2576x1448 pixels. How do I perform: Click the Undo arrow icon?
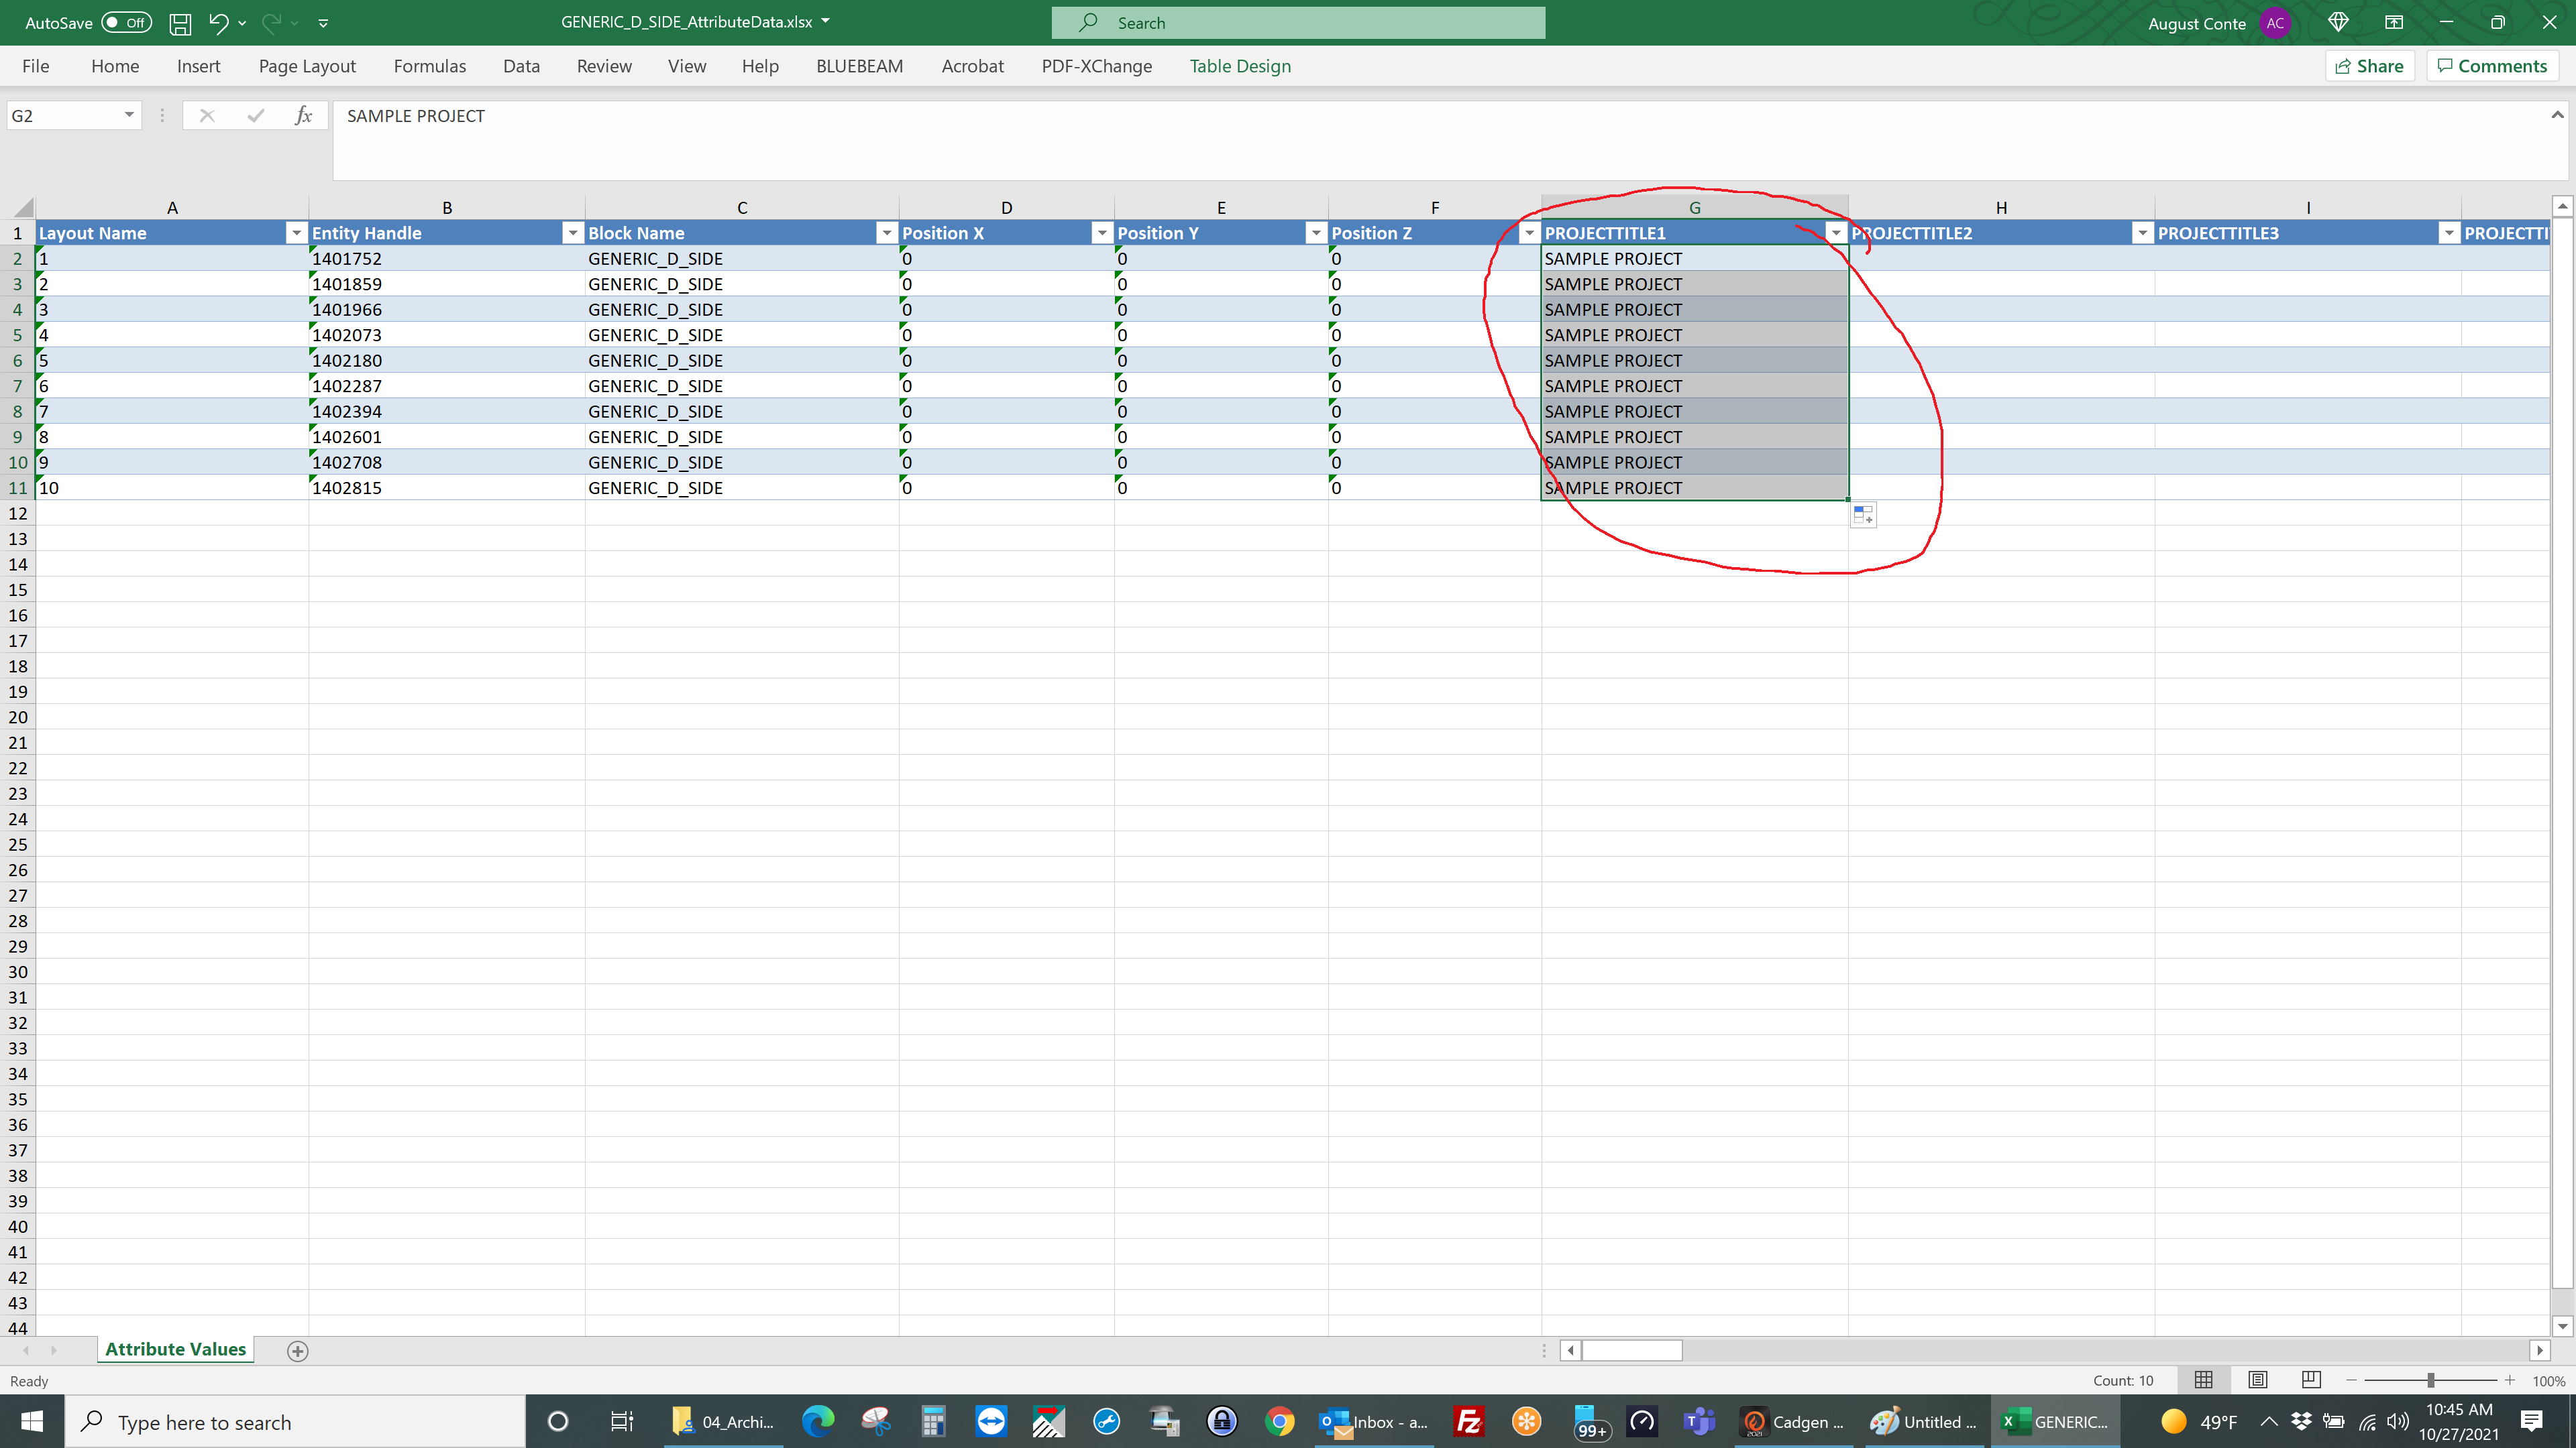(x=218, y=22)
